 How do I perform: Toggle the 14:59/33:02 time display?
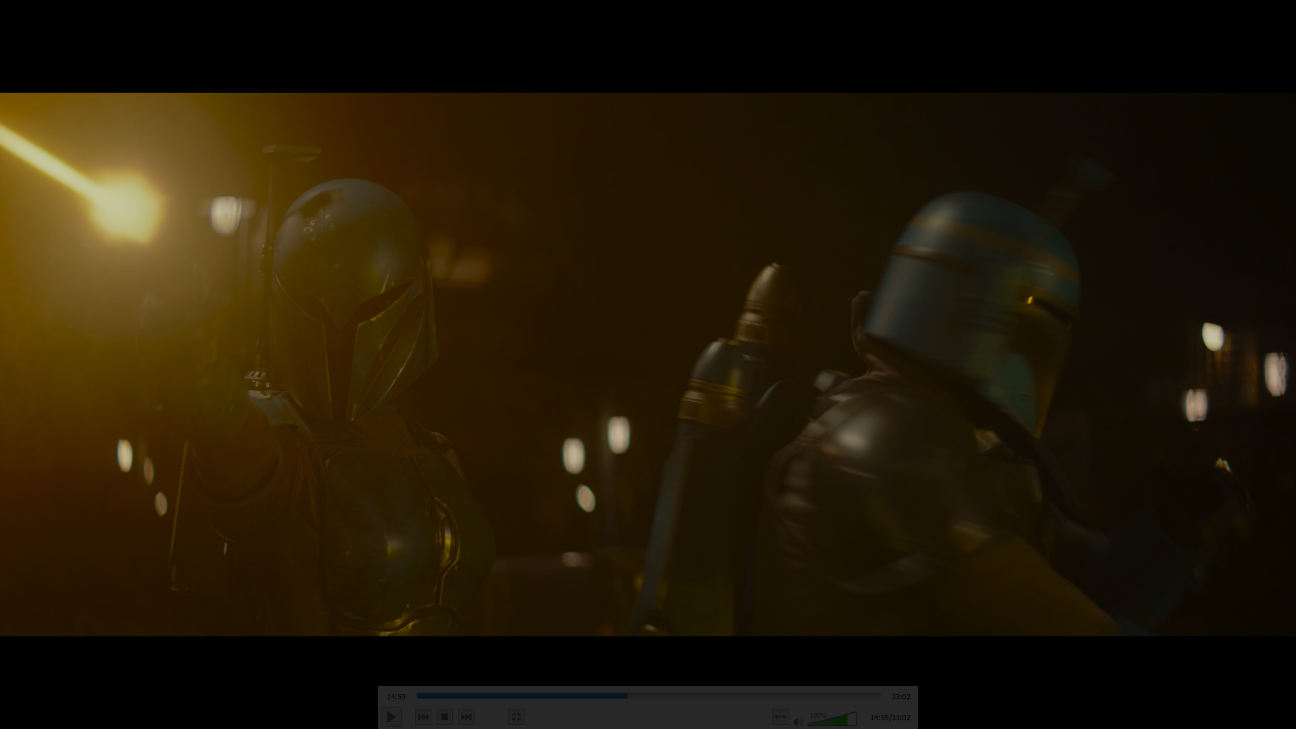890,718
